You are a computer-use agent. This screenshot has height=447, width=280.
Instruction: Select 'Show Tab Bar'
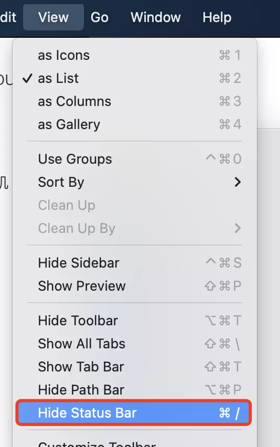tap(135, 367)
